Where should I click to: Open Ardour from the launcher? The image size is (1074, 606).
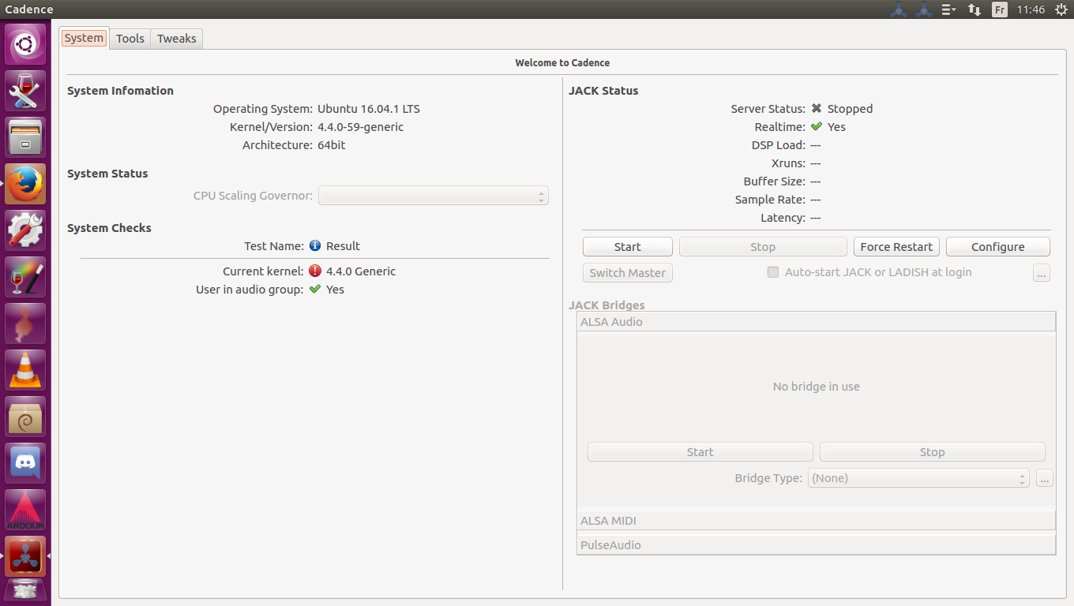pyautogui.click(x=25, y=510)
